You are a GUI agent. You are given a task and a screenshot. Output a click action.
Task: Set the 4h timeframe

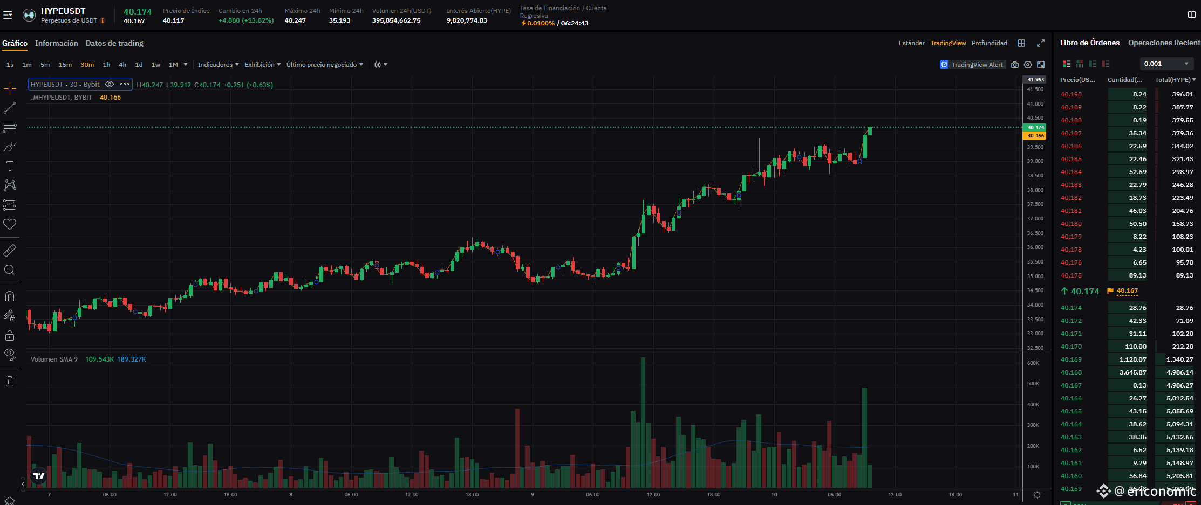point(122,65)
